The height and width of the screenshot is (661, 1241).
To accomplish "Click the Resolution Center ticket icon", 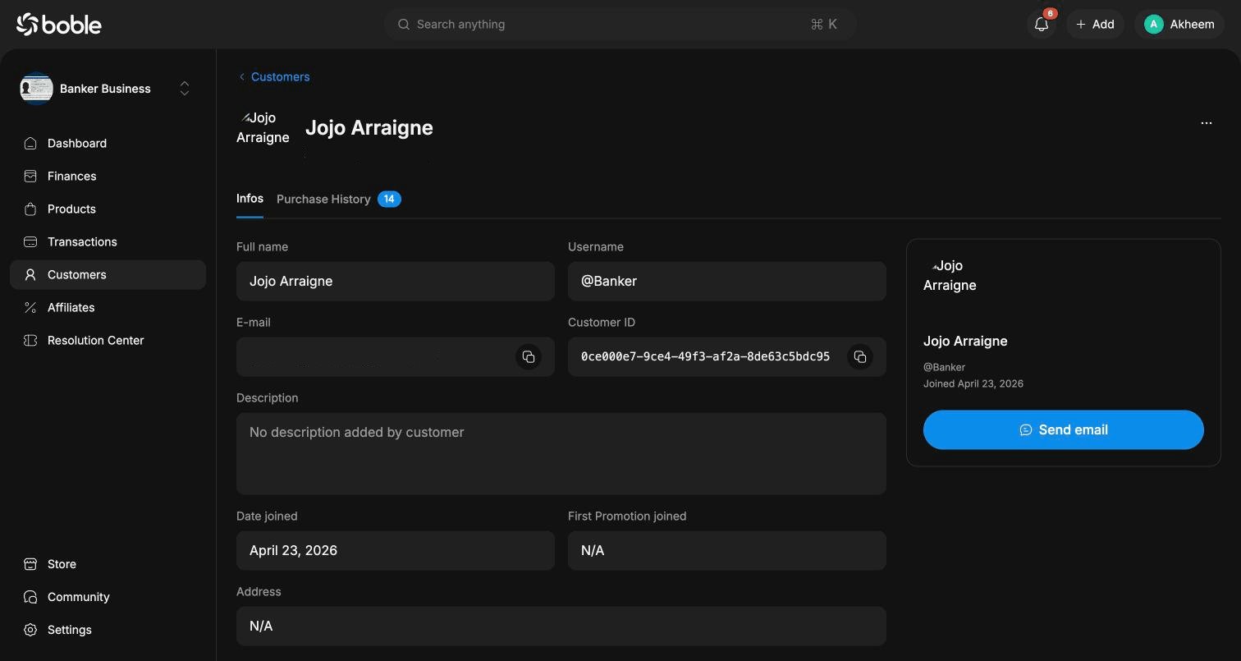I will coord(30,341).
